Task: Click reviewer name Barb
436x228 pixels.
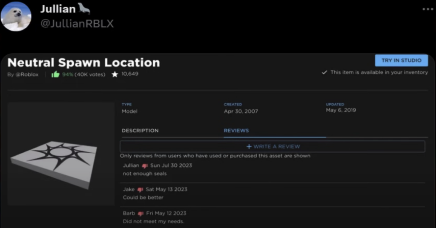Action: pos(129,213)
